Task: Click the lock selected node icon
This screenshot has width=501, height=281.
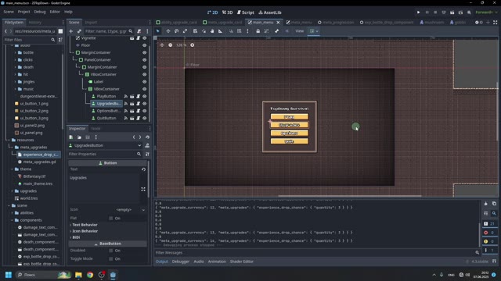Action: 258,31
